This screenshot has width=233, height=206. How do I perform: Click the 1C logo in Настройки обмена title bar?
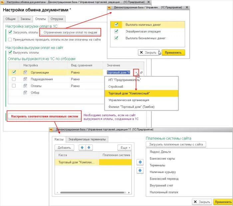point(2,2)
